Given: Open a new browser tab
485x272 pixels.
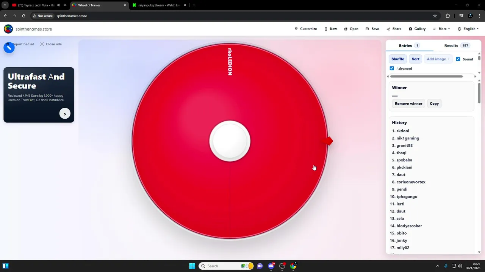Looking at the screenshot, I should tap(194, 5).
